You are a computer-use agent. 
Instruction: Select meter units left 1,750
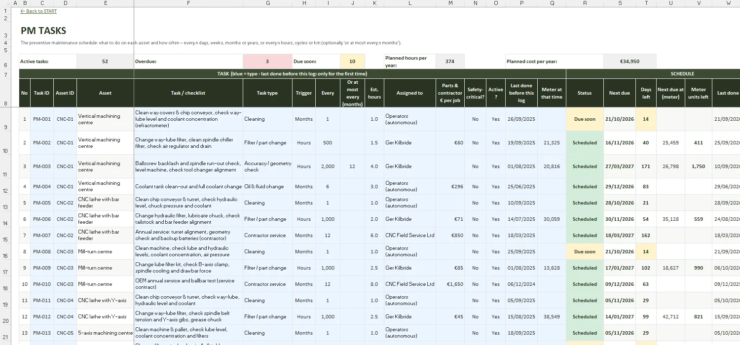699,167
